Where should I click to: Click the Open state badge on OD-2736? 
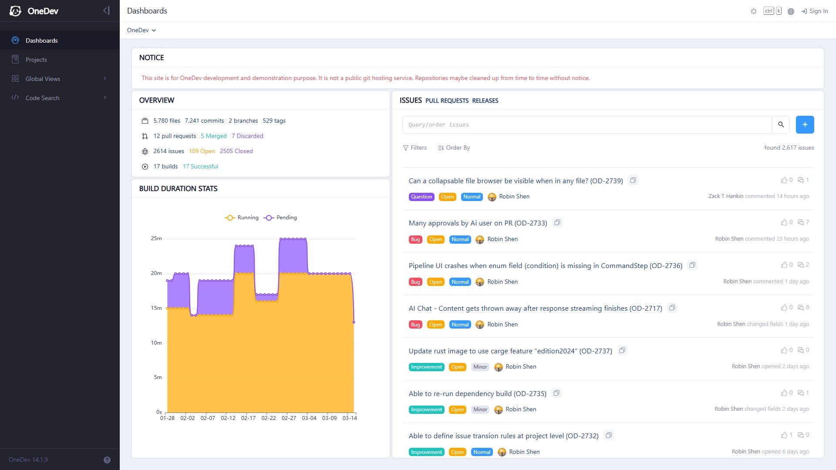(435, 282)
